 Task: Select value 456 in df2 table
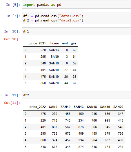point(68,114)
